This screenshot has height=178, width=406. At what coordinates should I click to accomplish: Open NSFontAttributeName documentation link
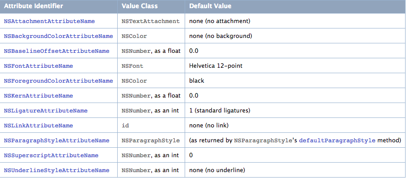(38, 66)
